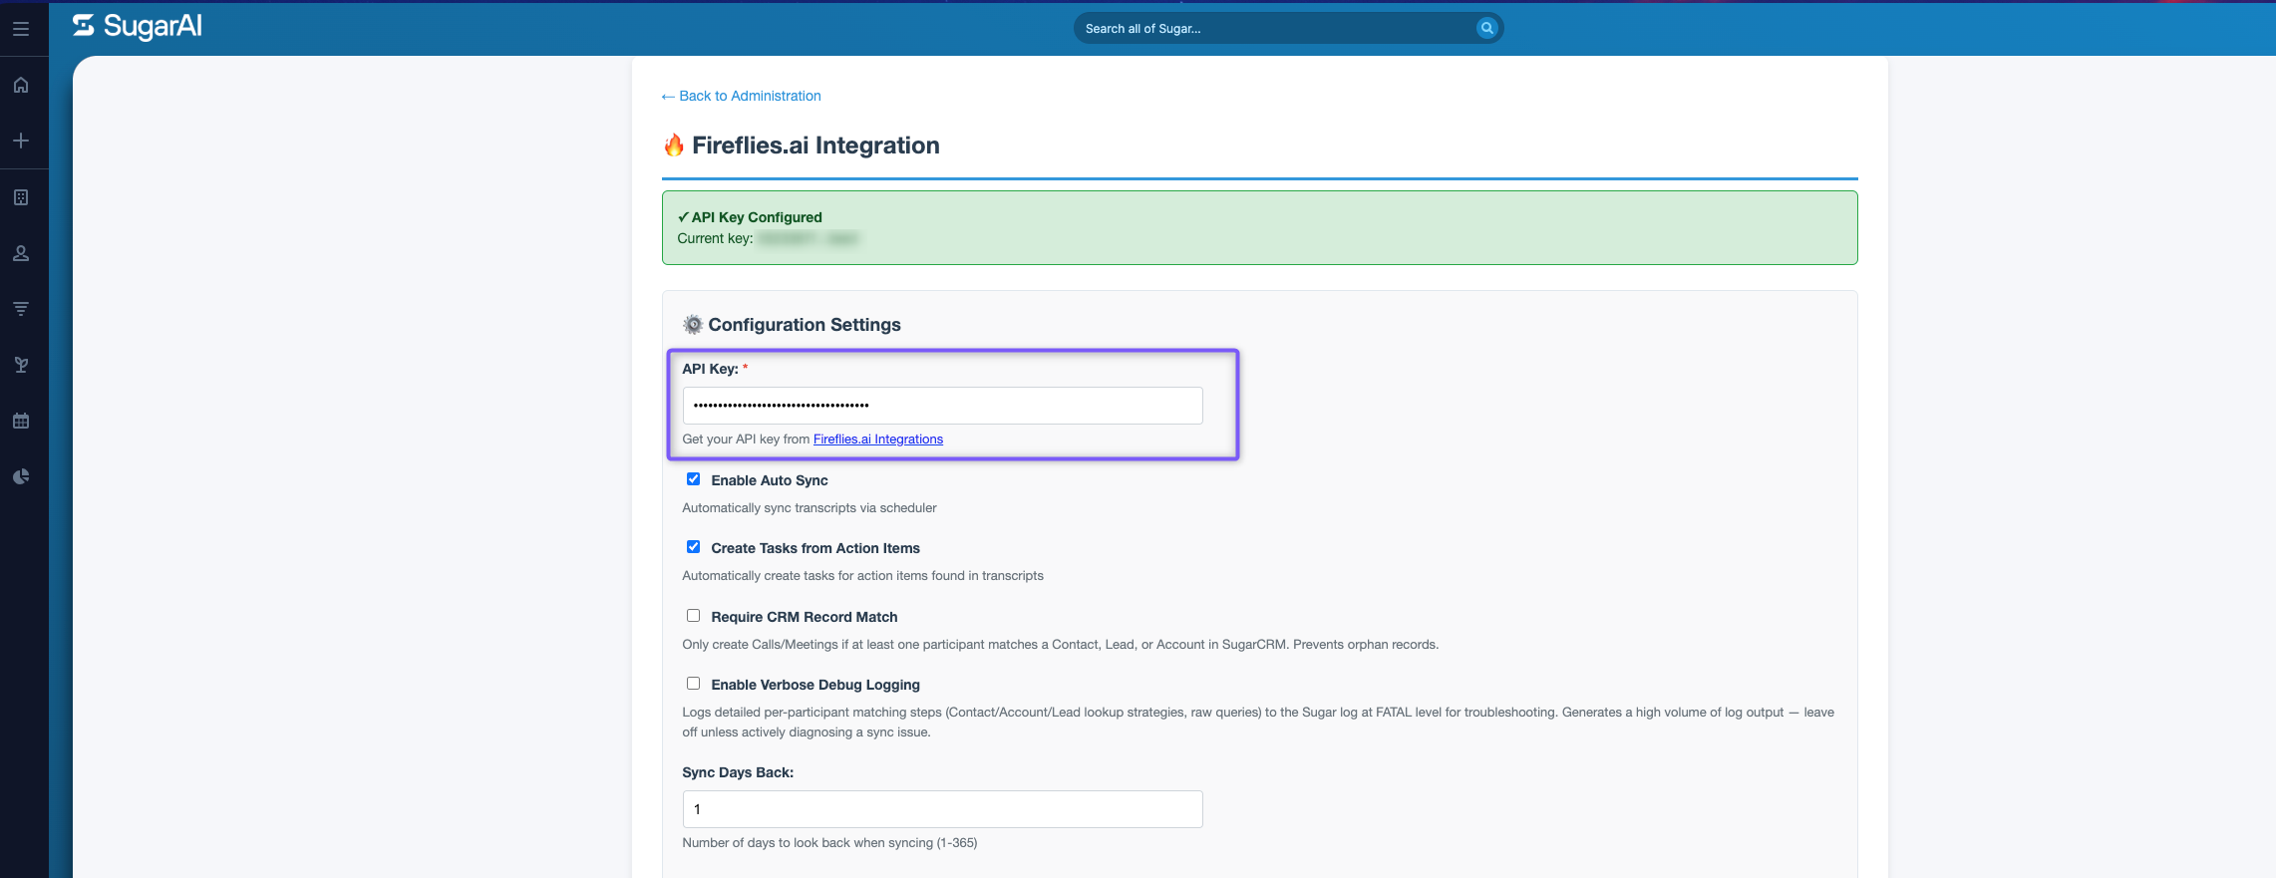Check Require CRM Record Match

pos(693,616)
